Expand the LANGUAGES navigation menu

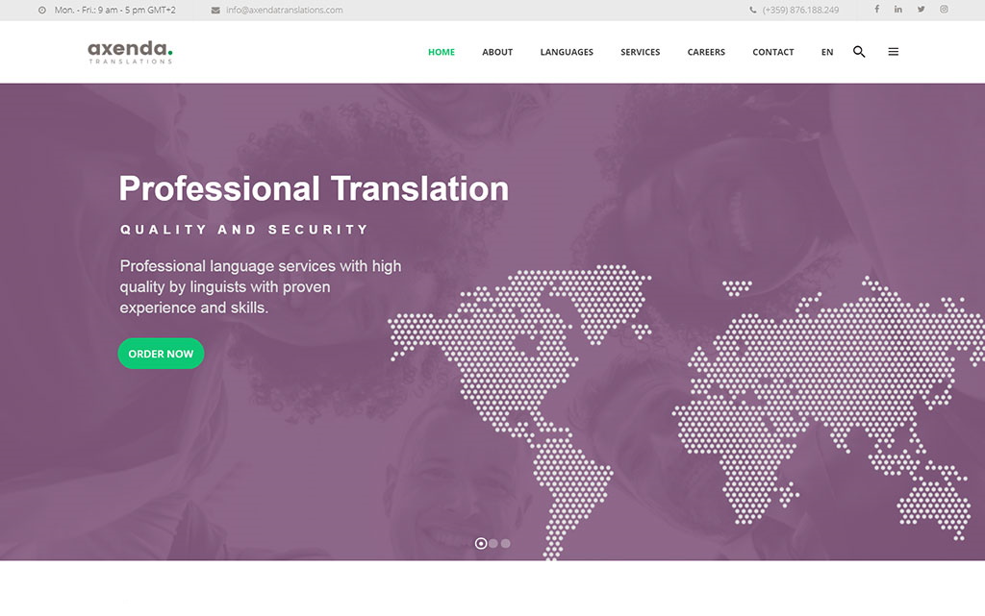[567, 52]
